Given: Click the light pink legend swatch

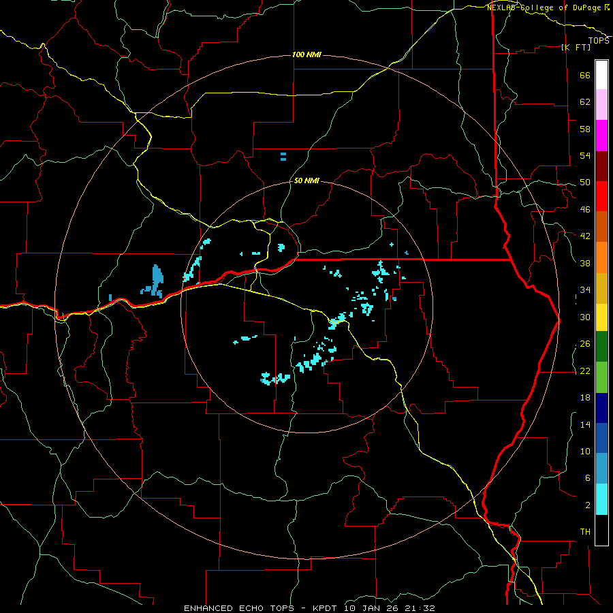Looking at the screenshot, I should (x=601, y=105).
